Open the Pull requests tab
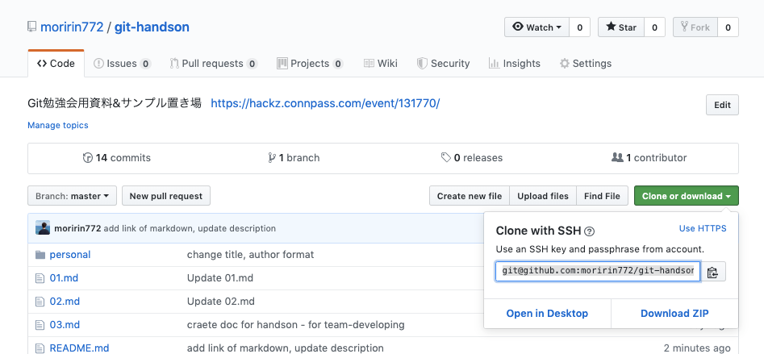This screenshot has height=354, width=764. click(x=213, y=64)
